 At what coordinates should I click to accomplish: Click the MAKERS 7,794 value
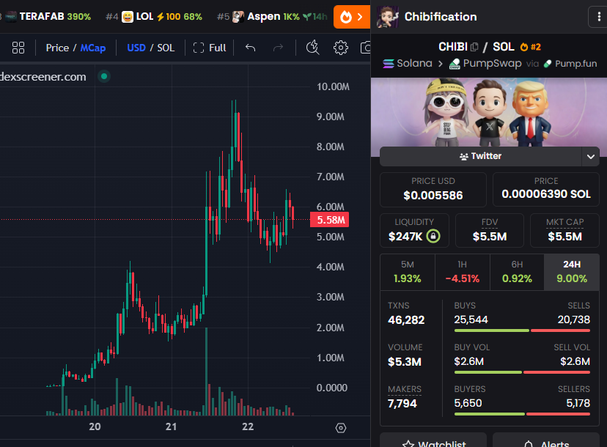coord(402,404)
